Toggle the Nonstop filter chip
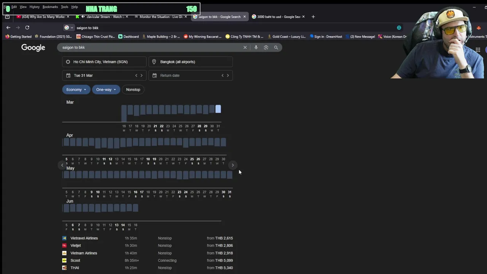Viewport: 487px width, 274px height. [x=133, y=89]
